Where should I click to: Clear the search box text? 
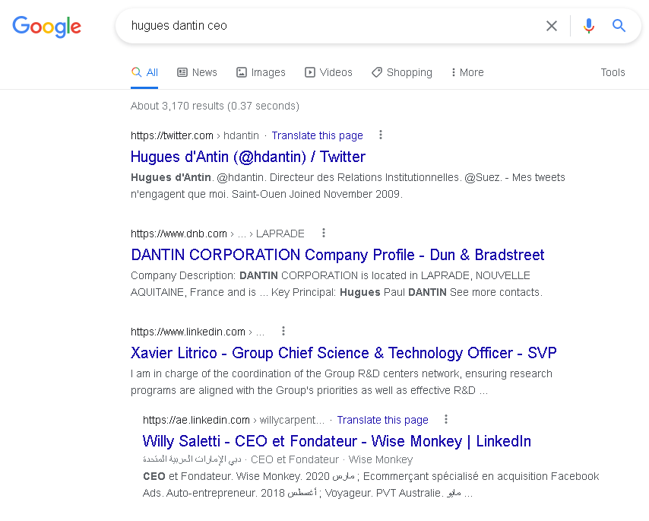tap(552, 26)
